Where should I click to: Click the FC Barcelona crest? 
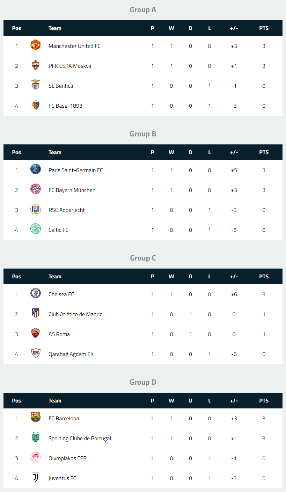36,418
